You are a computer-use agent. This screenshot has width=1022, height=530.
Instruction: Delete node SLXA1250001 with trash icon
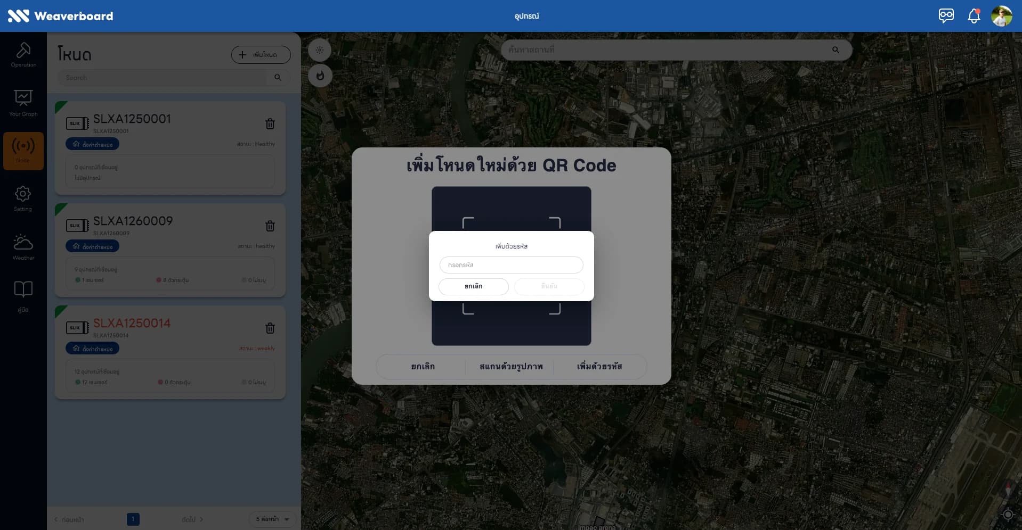click(270, 123)
